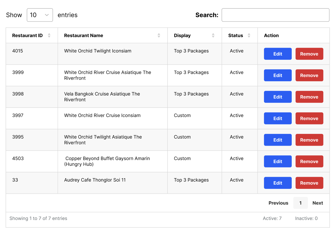Edit White Orchid Twilight Iconsiam restaurant
This screenshot has height=235, width=335.
278,54
